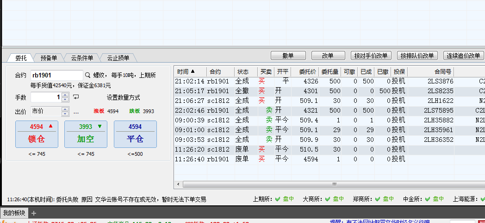Click the 大商所 green check status icon
Screen dimensions: 485x223
[328, 199]
